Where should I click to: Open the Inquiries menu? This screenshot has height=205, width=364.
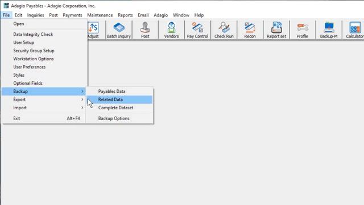[35, 15]
